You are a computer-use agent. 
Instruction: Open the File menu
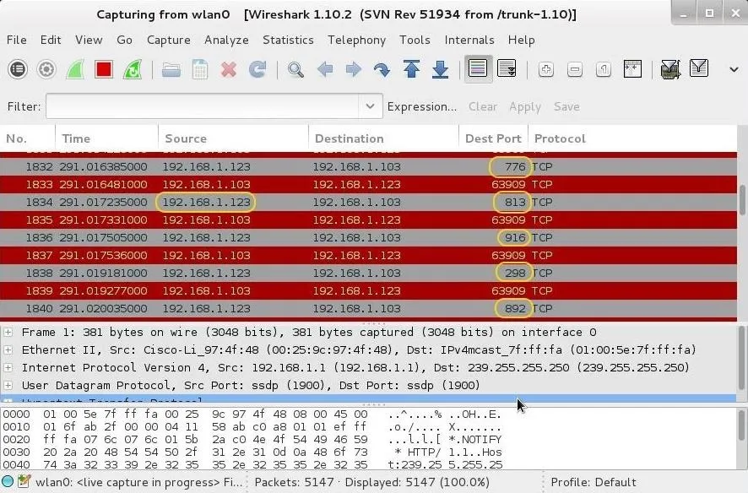17,40
